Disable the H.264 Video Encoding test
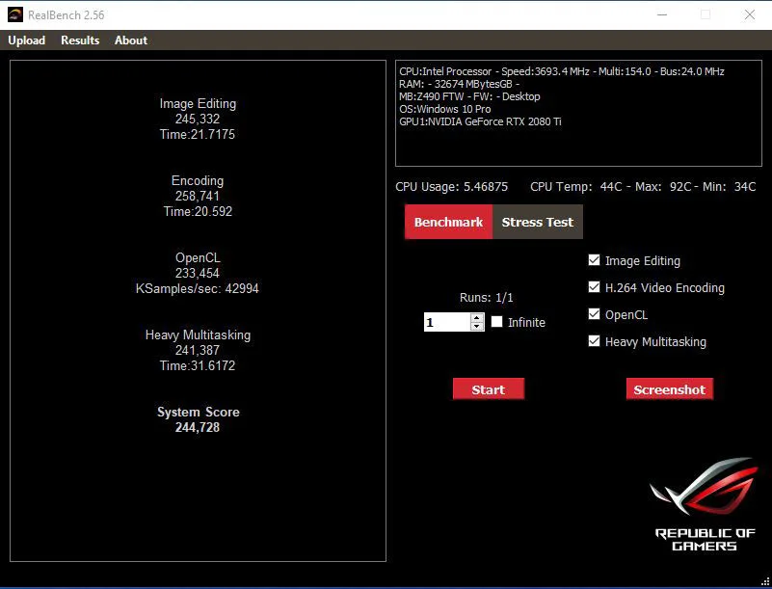This screenshot has height=589, width=772. click(595, 287)
